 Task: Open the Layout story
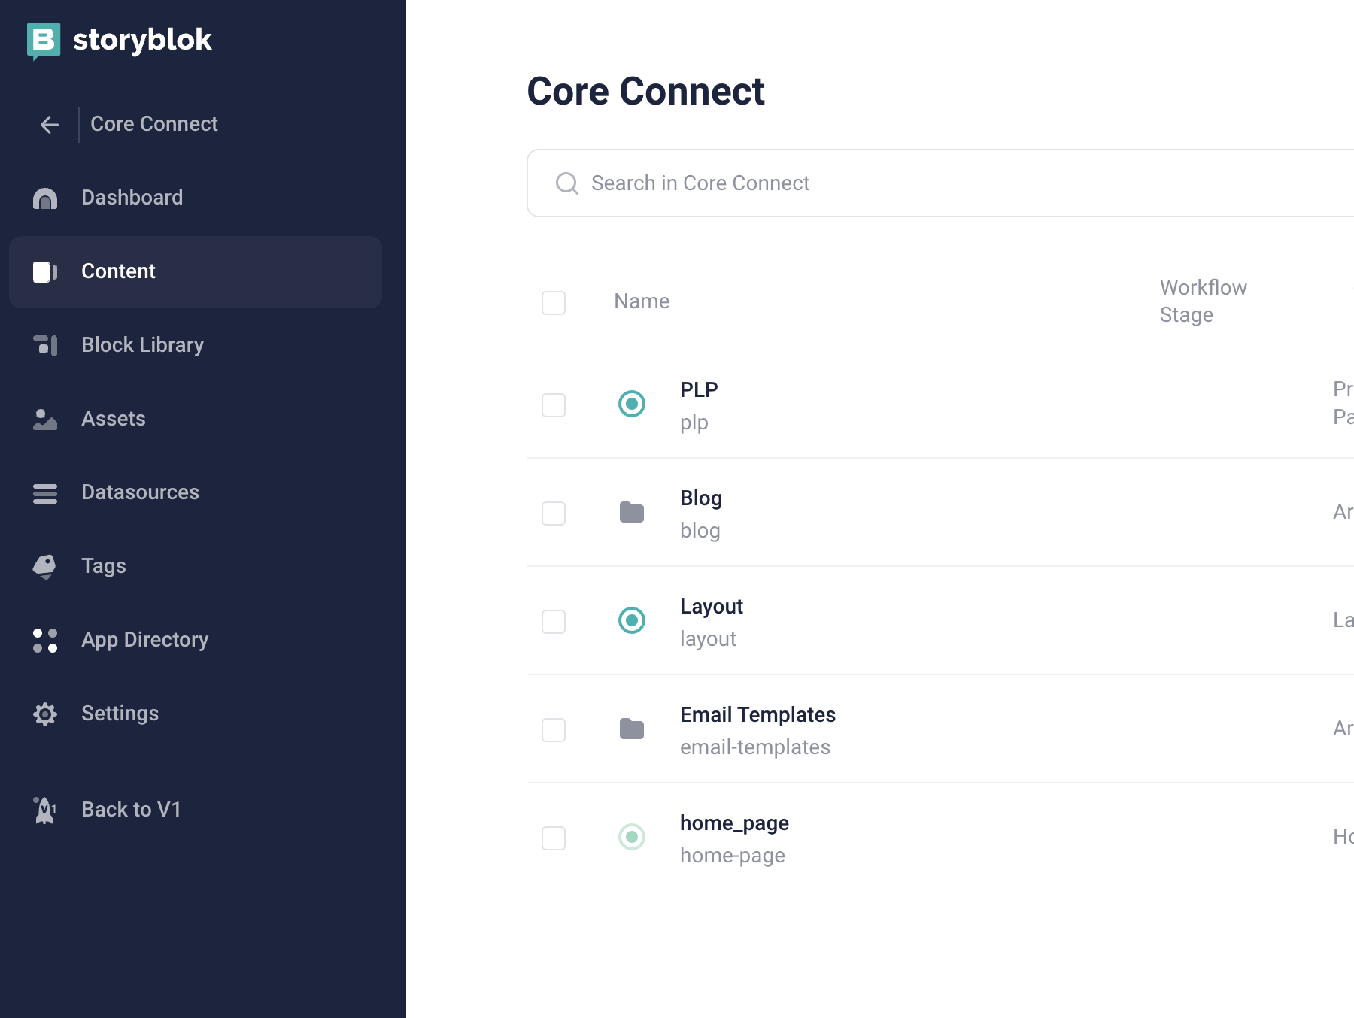coord(711,607)
